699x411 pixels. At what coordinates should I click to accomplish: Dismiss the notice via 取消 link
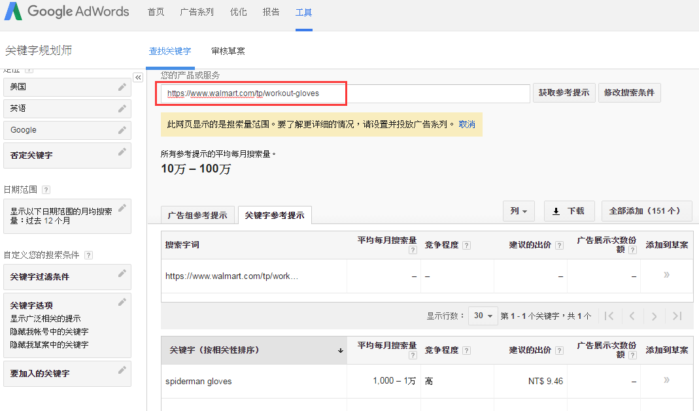pos(467,124)
